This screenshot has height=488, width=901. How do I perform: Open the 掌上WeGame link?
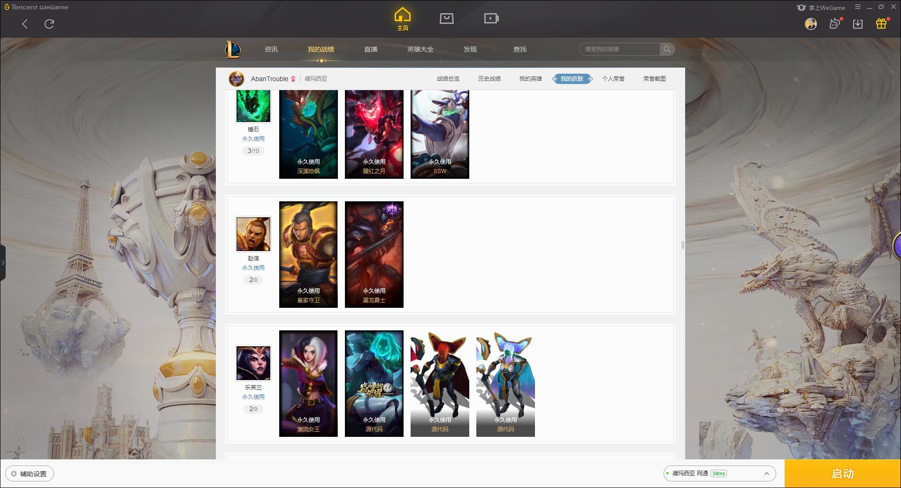(x=821, y=8)
